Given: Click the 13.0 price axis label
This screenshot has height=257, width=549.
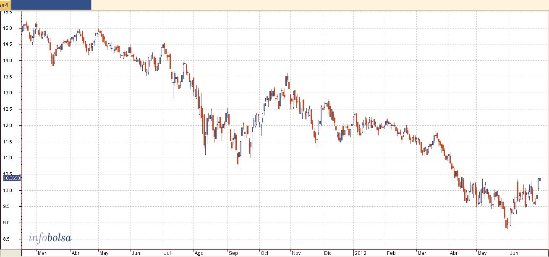Looking at the screenshot, I should 7,93.
